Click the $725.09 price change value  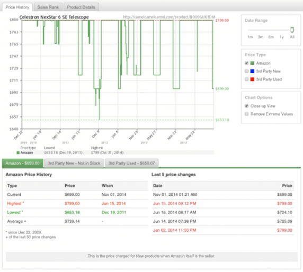pos(284,221)
